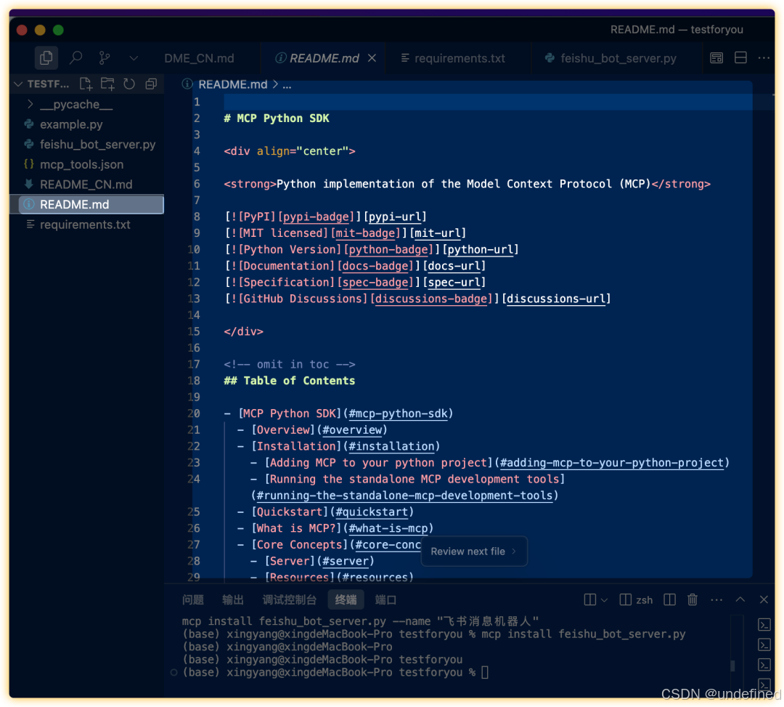The image size is (784, 707).
Task: Click the green macOS fullscreen button
Action: tap(58, 30)
